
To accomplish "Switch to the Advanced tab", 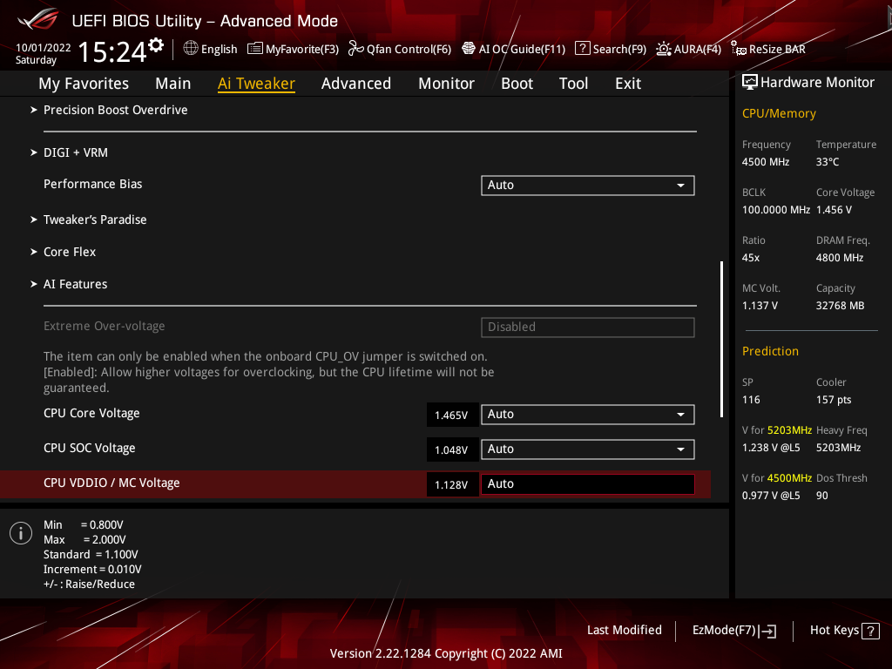I will (x=355, y=84).
